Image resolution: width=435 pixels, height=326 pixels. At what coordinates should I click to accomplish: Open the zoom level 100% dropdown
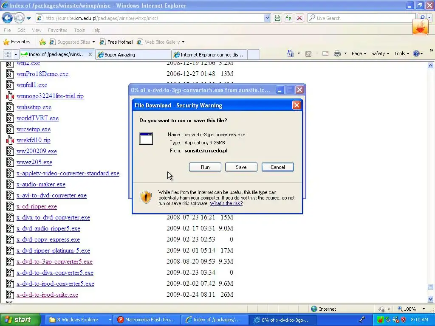[424, 309]
